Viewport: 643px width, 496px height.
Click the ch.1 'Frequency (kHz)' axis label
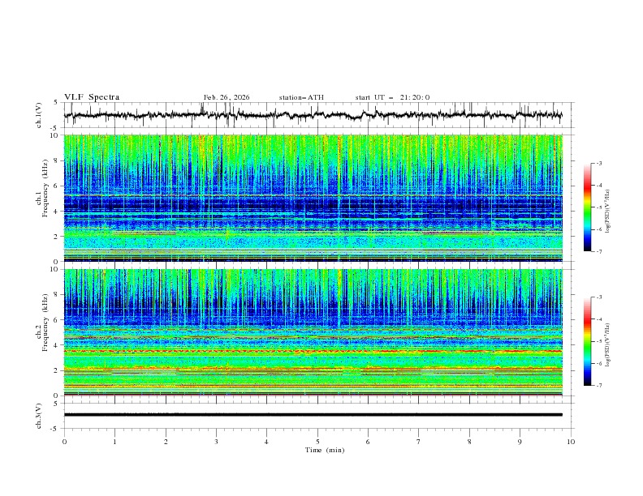45,189
